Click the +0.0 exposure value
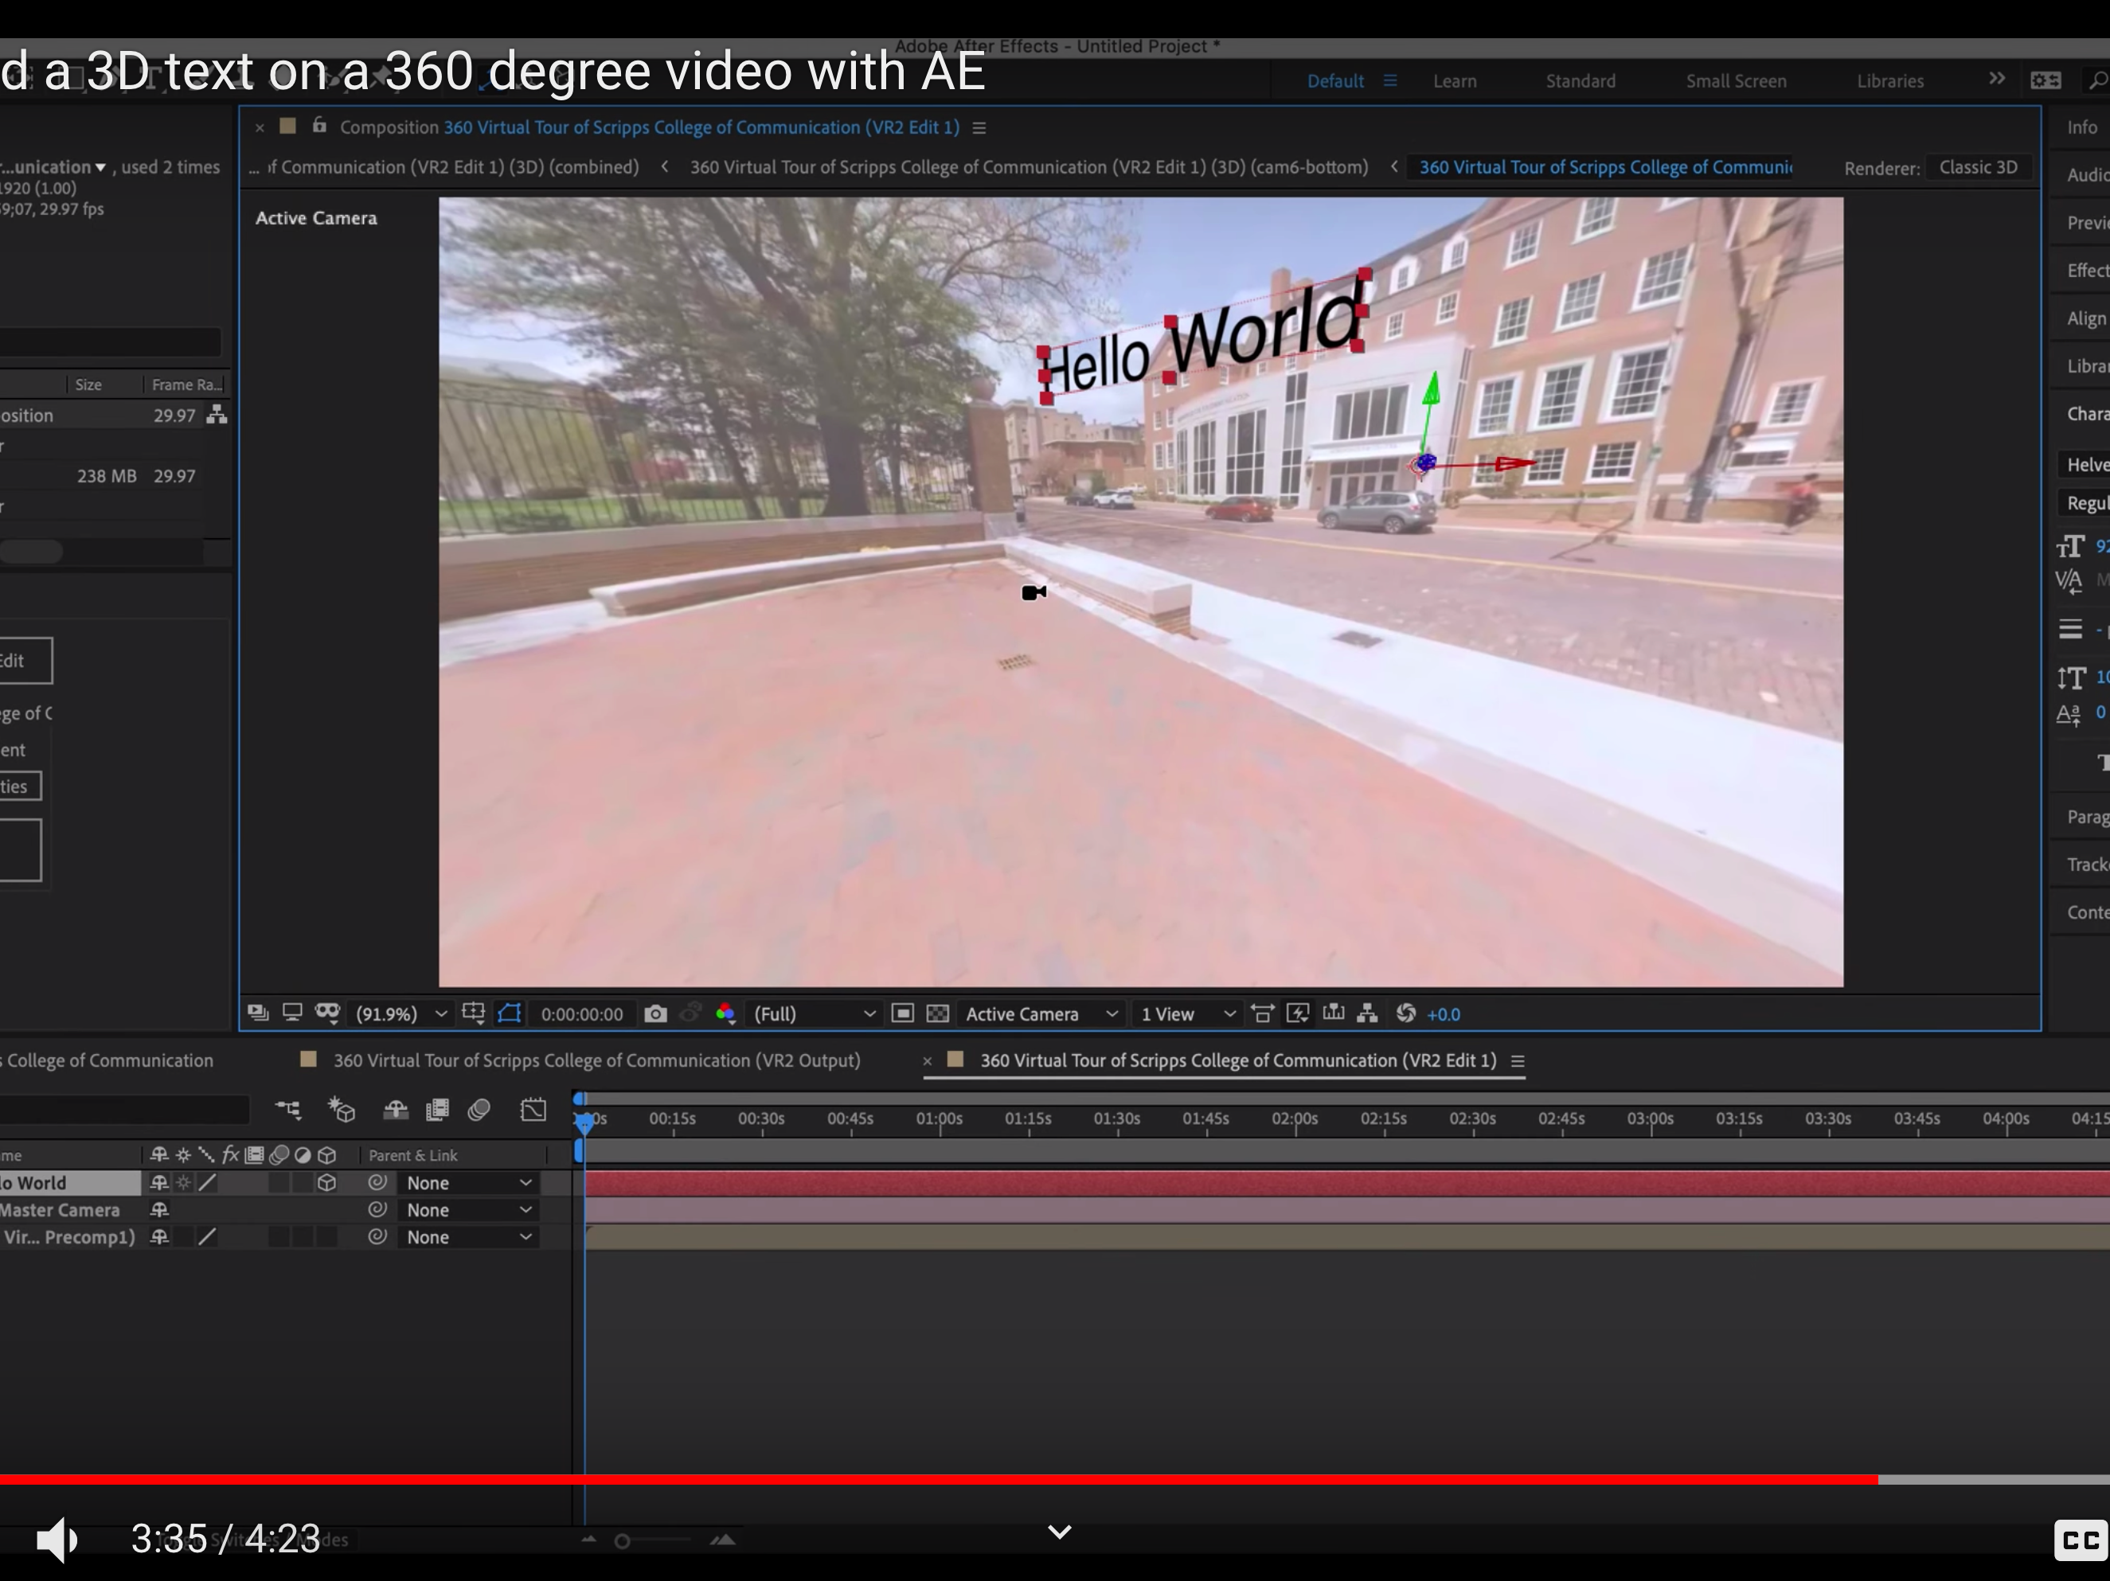This screenshot has width=2110, height=1581. (x=1444, y=1014)
